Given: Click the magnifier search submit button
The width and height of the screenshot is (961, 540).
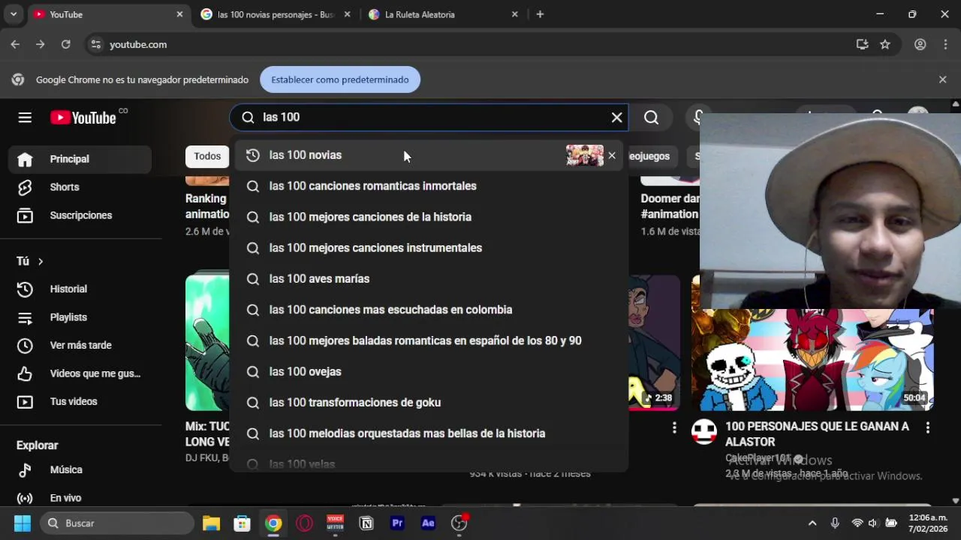Looking at the screenshot, I should pos(651,117).
